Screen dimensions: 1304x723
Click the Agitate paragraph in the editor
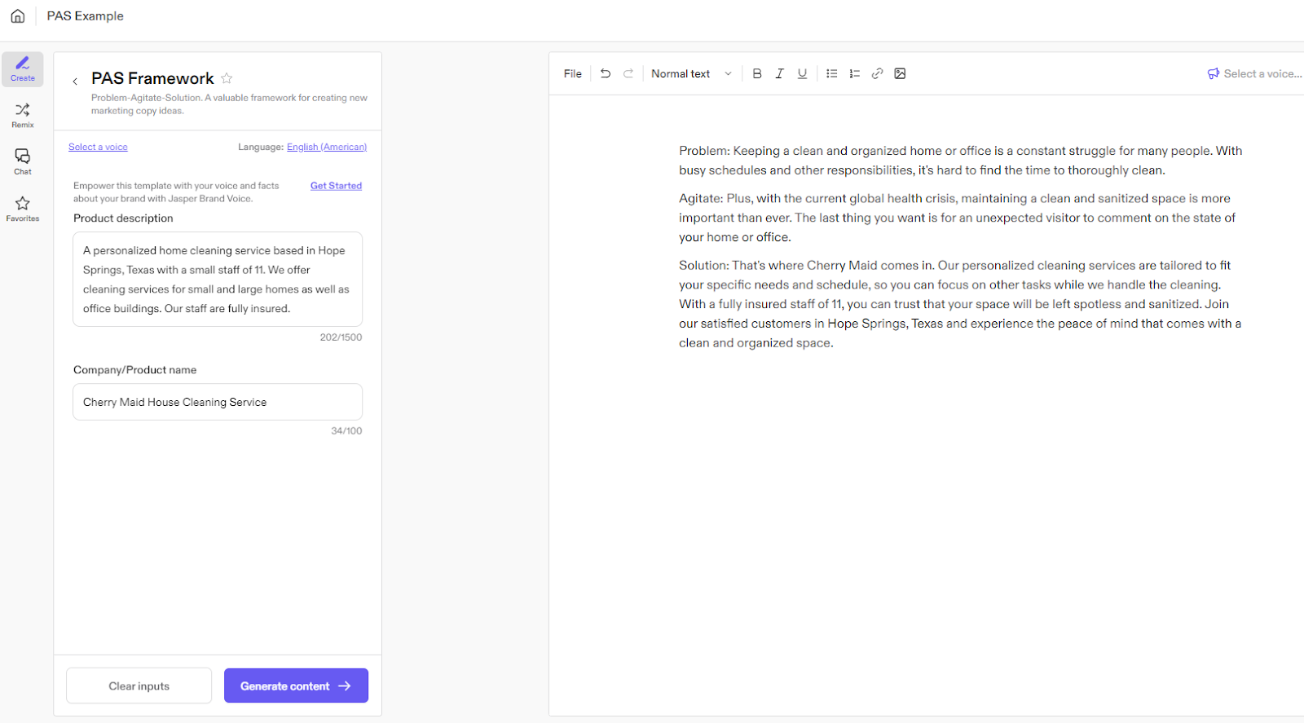coord(958,218)
